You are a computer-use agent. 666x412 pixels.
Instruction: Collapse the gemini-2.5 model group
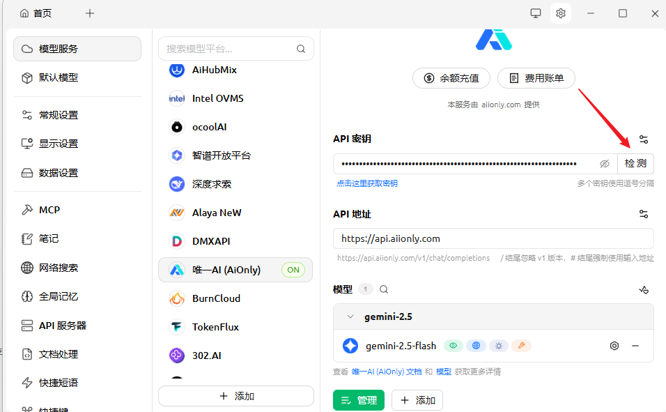[350, 316]
